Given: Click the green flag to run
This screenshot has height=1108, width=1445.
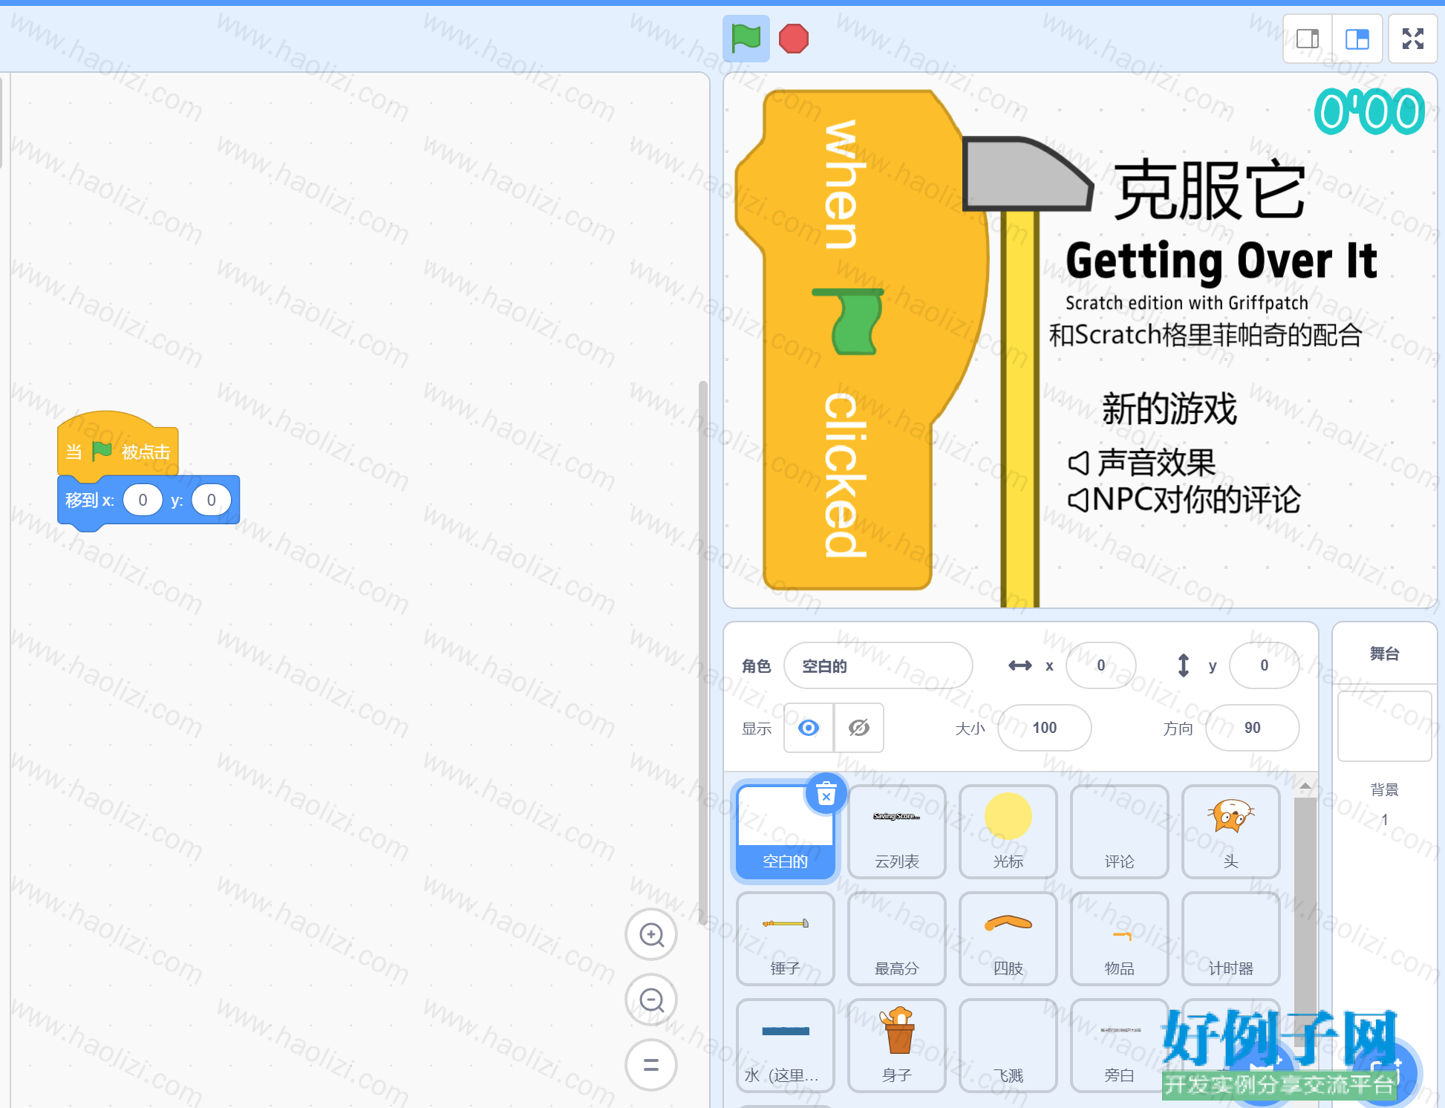Looking at the screenshot, I should tap(746, 39).
